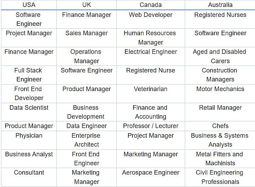Screen dimensions: 255x187
Task: Click the Full Stack Engineer cell
Action: pyautogui.click(x=29, y=75)
